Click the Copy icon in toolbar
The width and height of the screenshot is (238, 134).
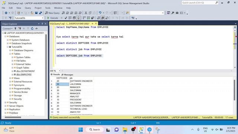pos(90,13)
